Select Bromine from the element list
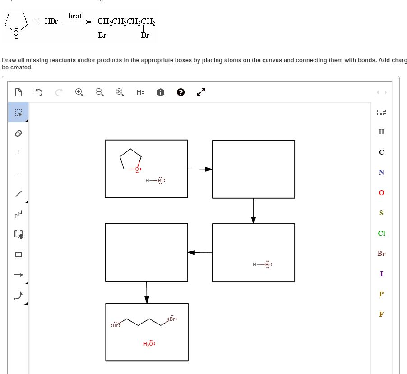The height and width of the screenshot is (374, 407). point(381,254)
